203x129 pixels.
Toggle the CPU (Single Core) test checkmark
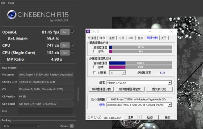(x=72, y=52)
